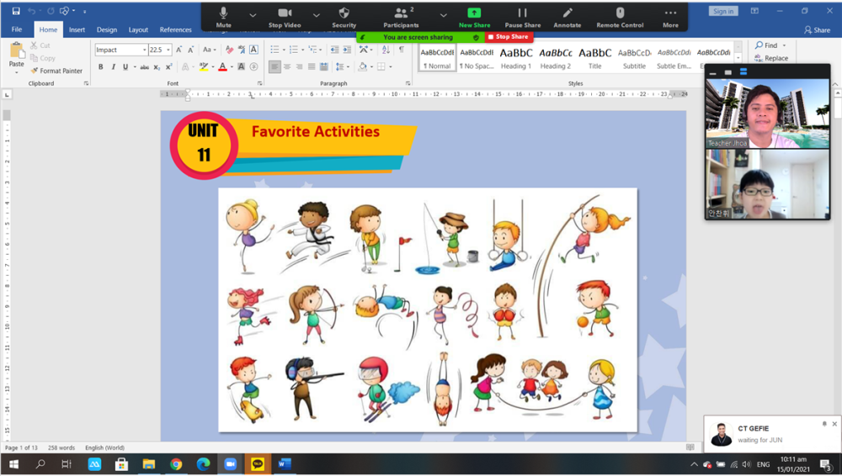
Task: Click Pause Share in Zoom toolbar
Action: (x=523, y=17)
